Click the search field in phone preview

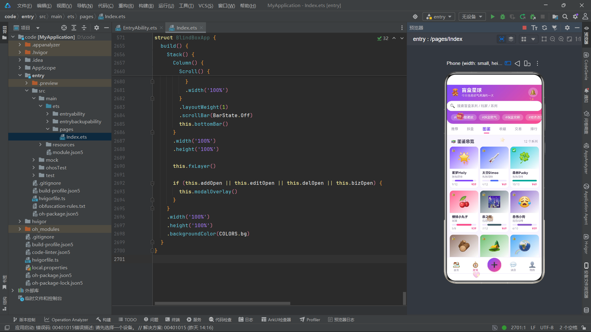coord(494,106)
